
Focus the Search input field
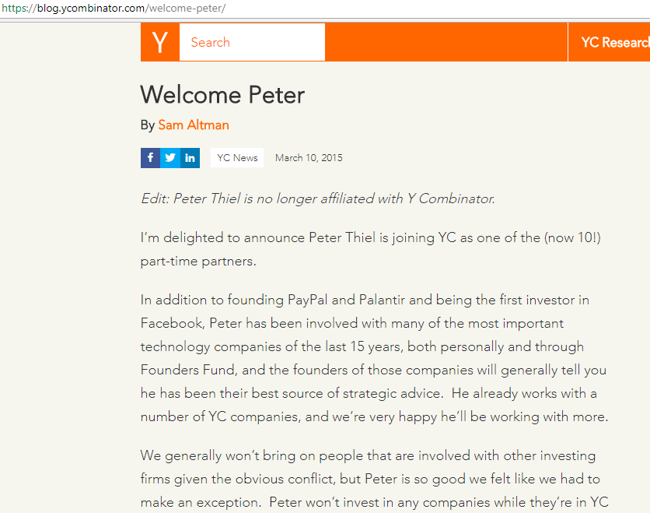[x=252, y=42]
